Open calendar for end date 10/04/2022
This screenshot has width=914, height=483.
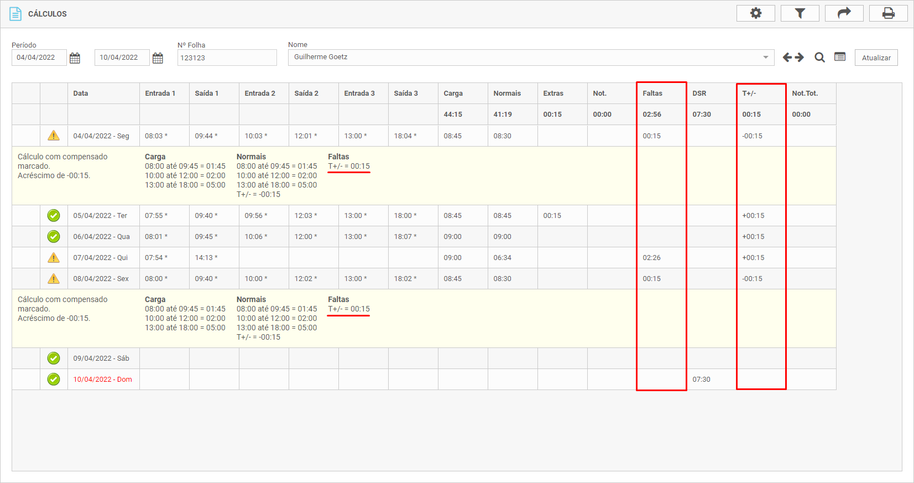point(158,58)
